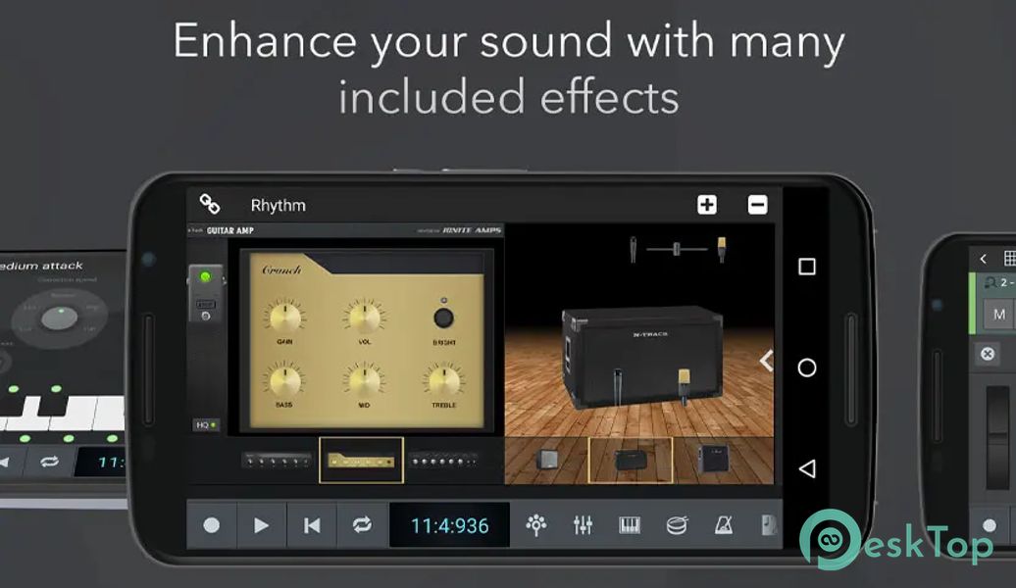Click the MID knob

(364, 381)
